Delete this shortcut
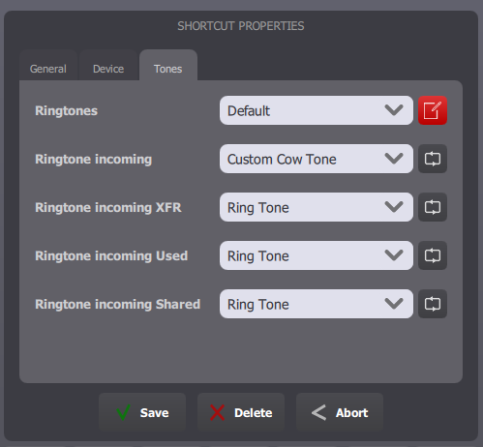 pos(241,412)
